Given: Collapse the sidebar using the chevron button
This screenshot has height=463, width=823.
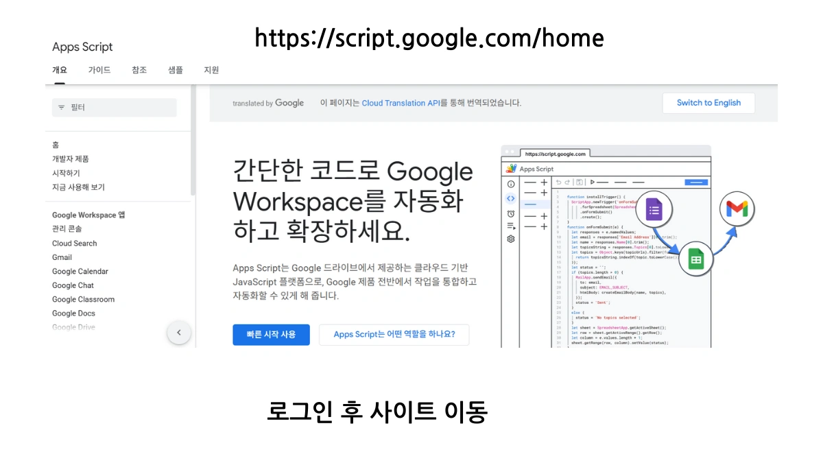Looking at the screenshot, I should (x=179, y=332).
